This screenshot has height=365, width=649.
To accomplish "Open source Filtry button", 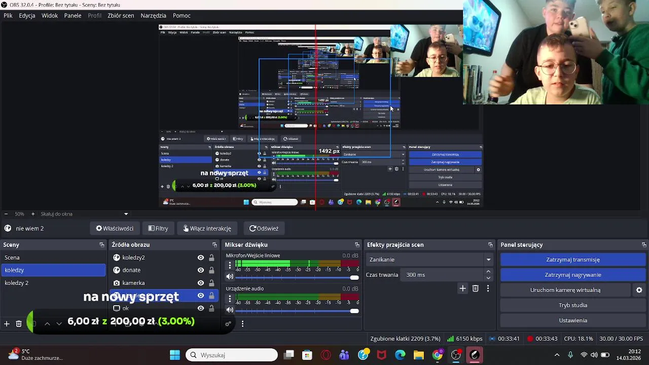I will click(158, 229).
